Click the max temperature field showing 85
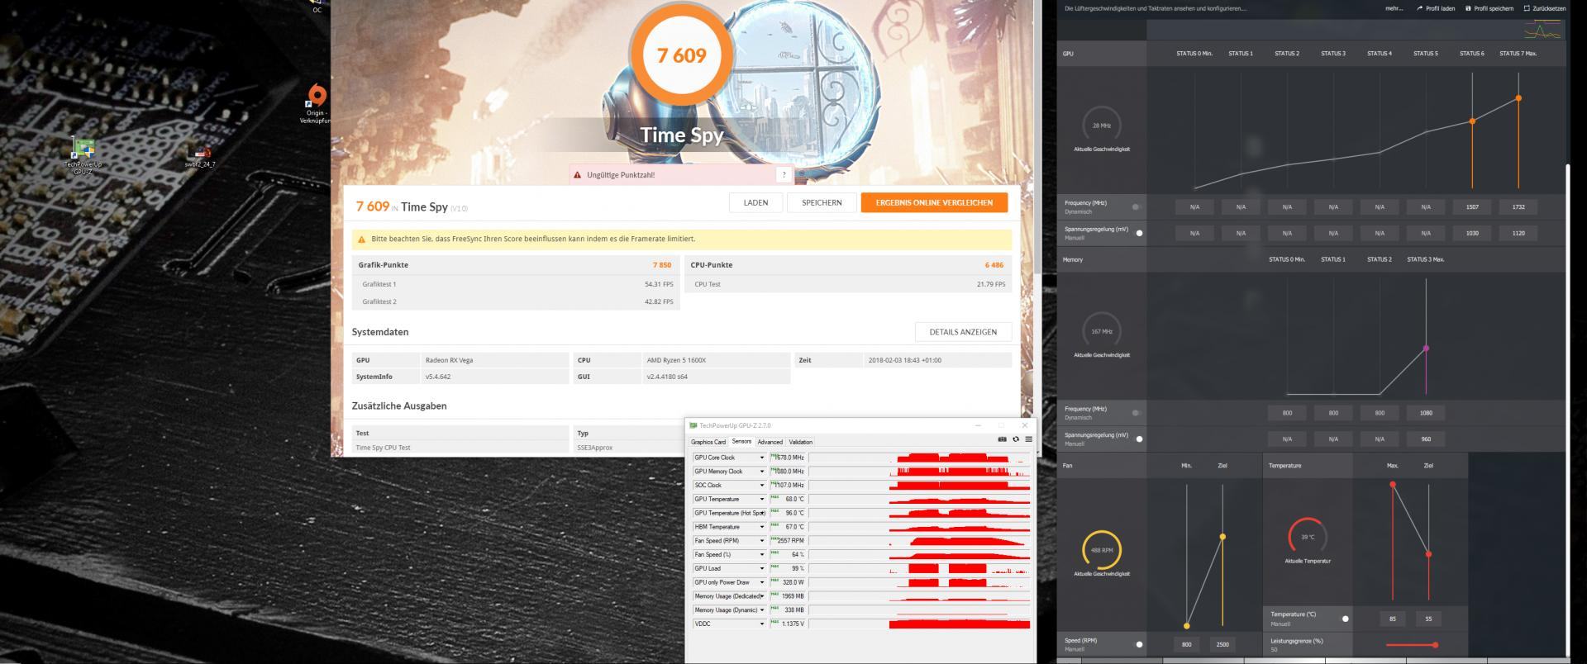This screenshot has width=1587, height=664. pyautogui.click(x=1393, y=619)
